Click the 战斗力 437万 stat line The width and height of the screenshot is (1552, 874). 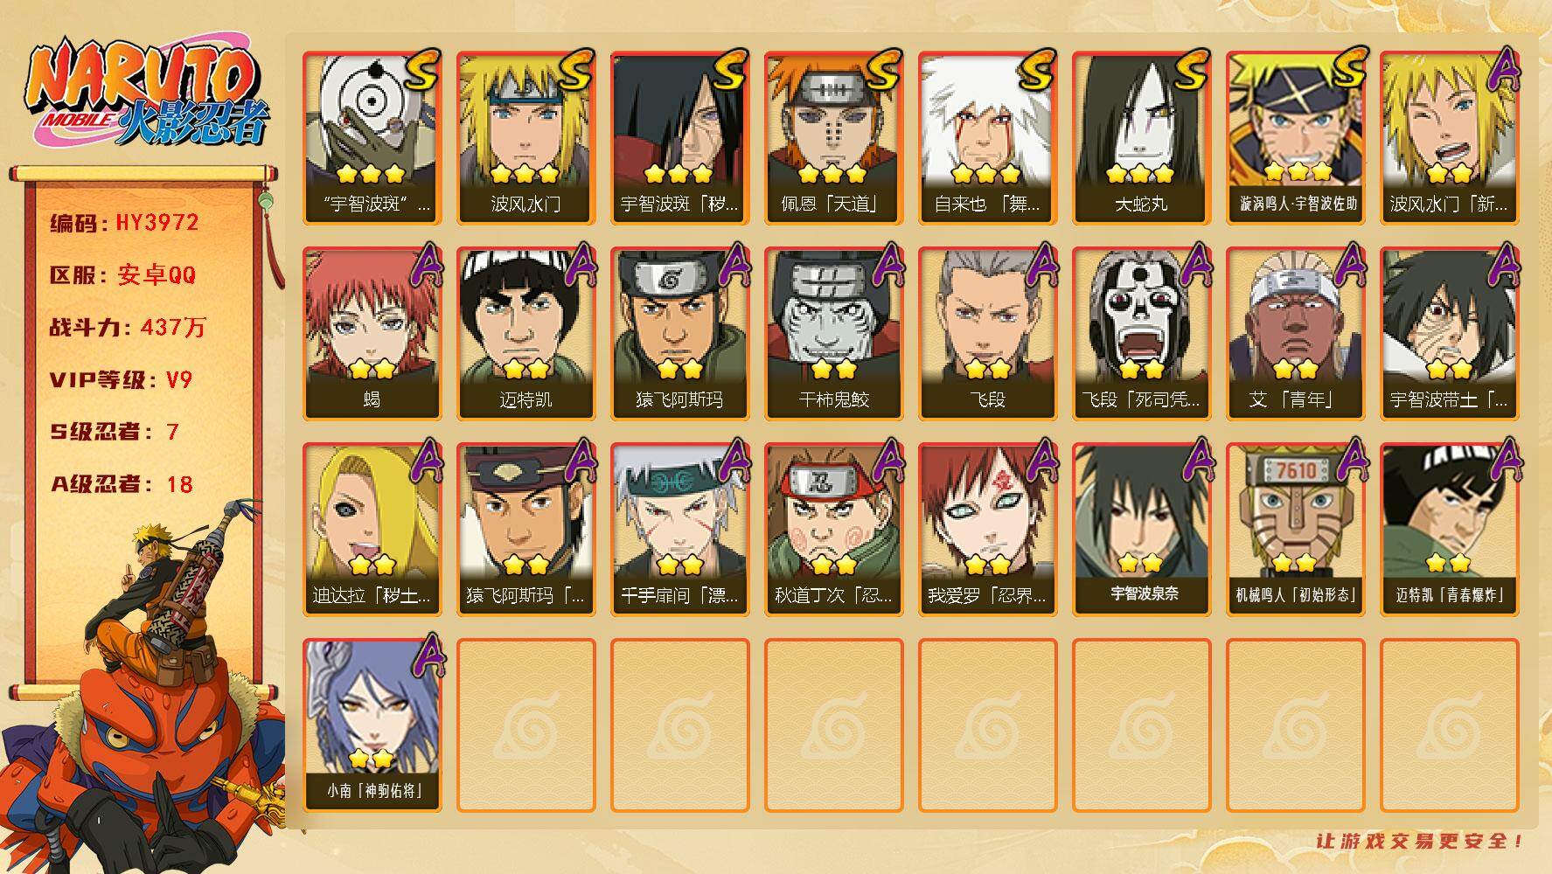click(128, 327)
